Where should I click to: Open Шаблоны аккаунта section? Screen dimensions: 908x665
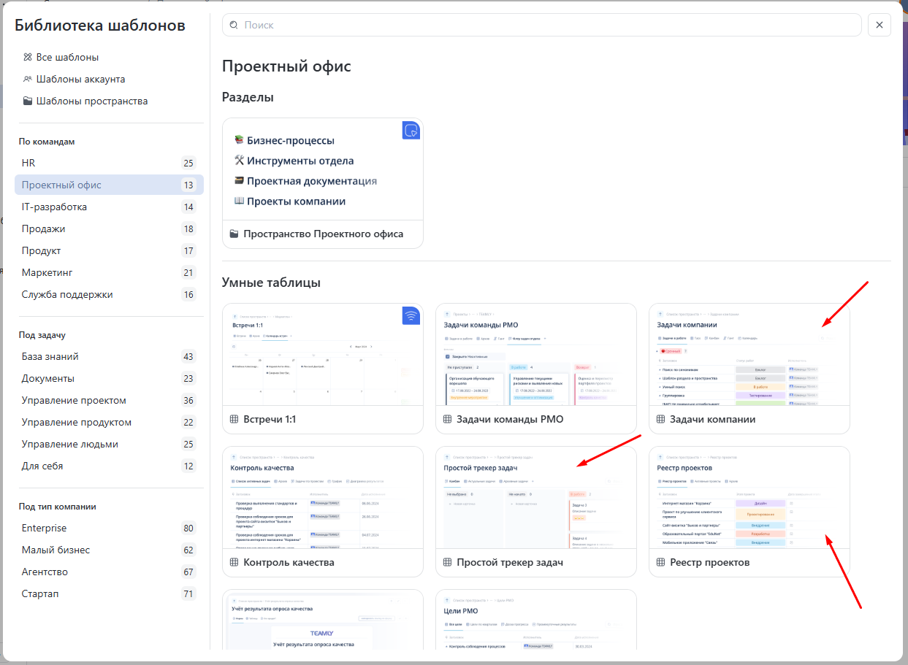pos(80,79)
